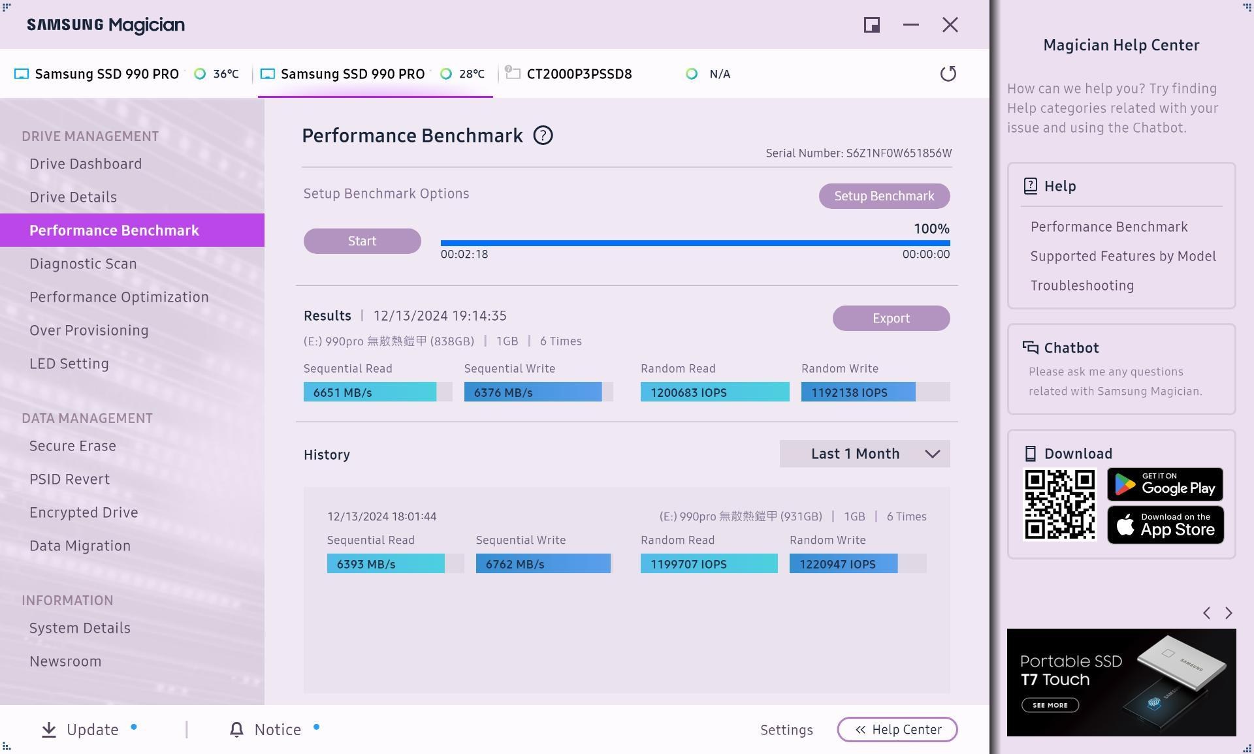Open the Notice panel
Image resolution: width=1254 pixels, height=754 pixels.
coord(274,730)
